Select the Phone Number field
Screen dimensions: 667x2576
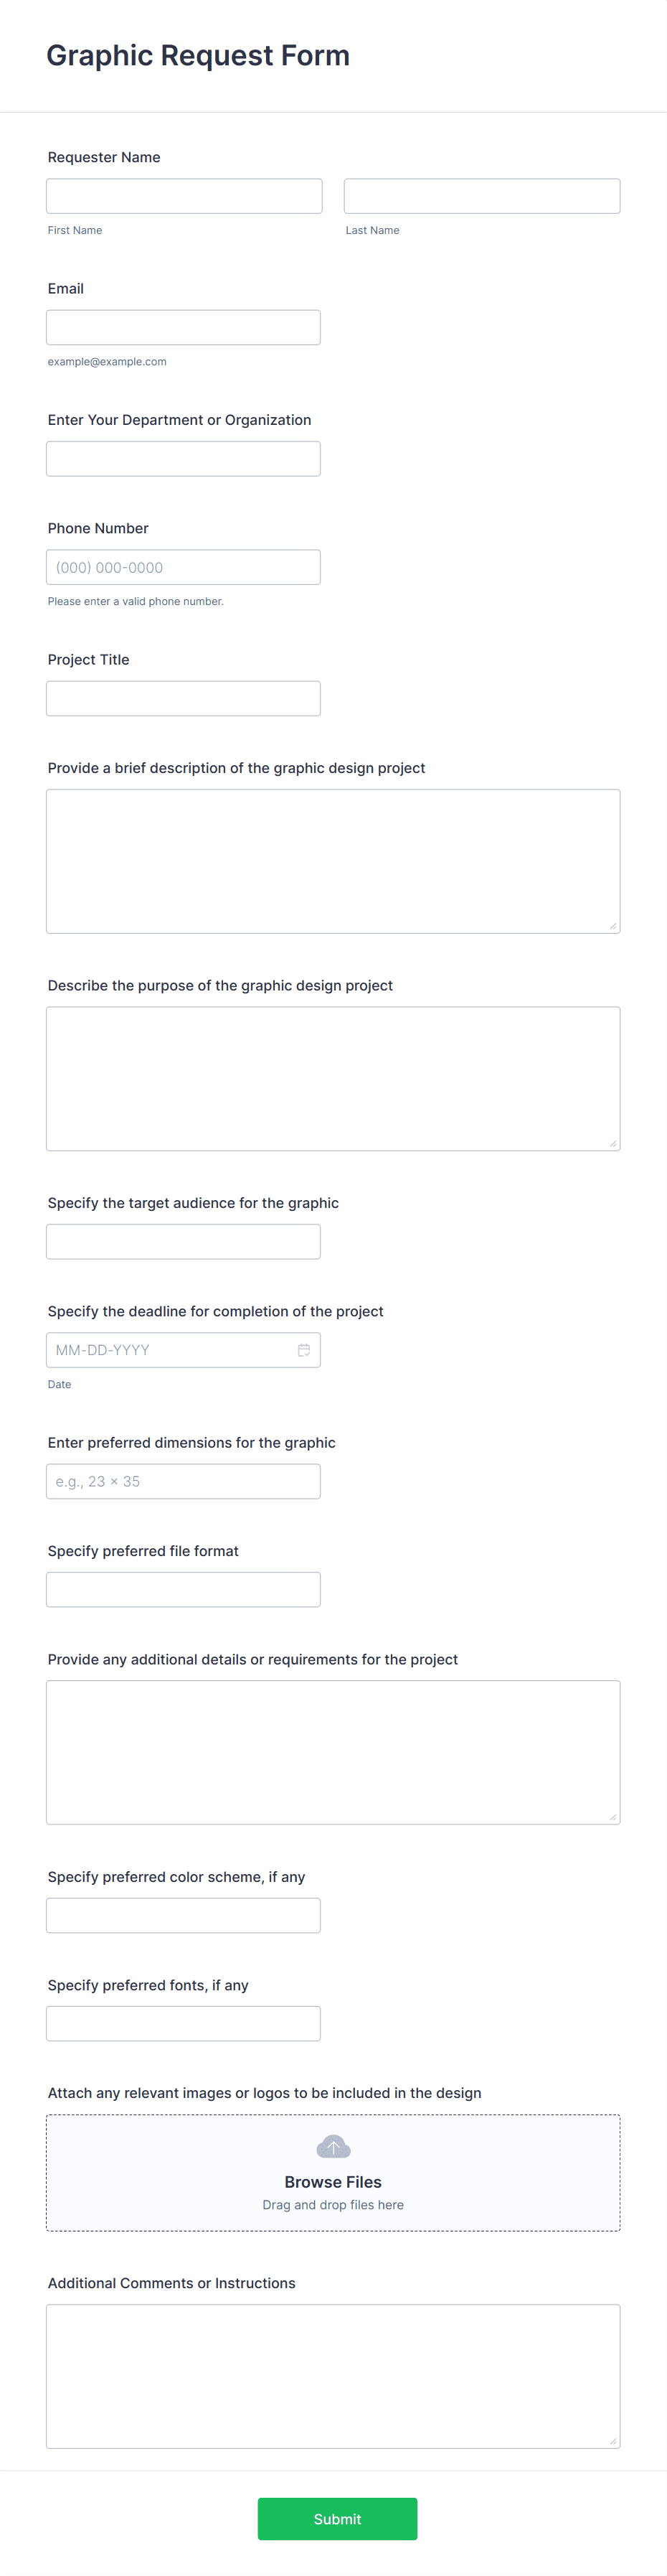184,566
